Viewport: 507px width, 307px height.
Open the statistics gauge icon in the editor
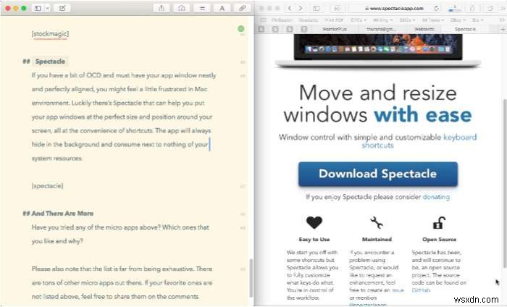pyautogui.click(x=182, y=8)
